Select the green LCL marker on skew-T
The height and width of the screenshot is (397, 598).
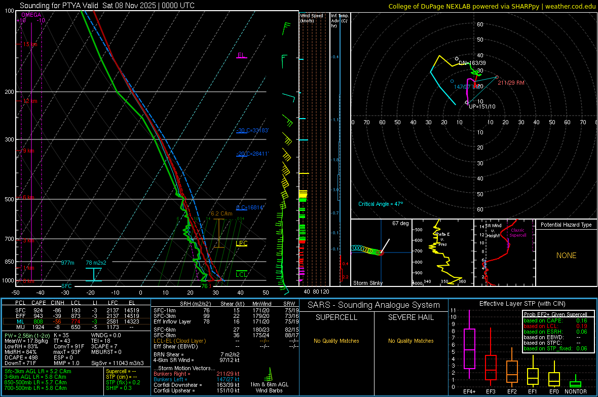click(241, 274)
